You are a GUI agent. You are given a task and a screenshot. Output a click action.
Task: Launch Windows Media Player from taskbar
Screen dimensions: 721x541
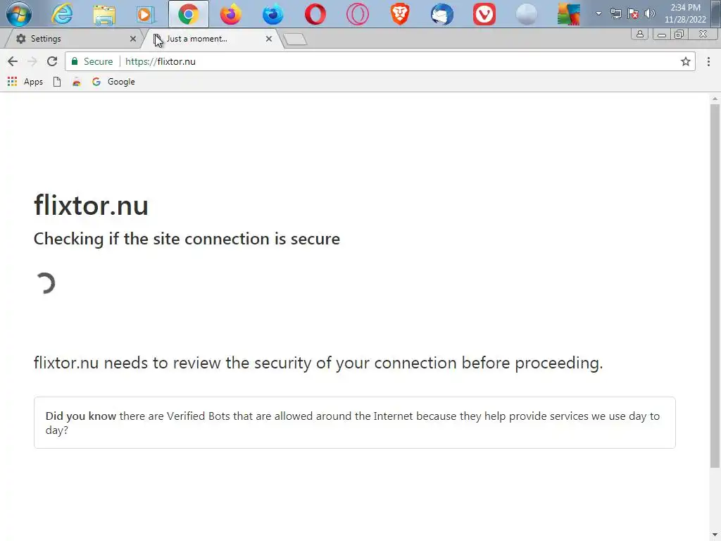[x=146, y=14]
